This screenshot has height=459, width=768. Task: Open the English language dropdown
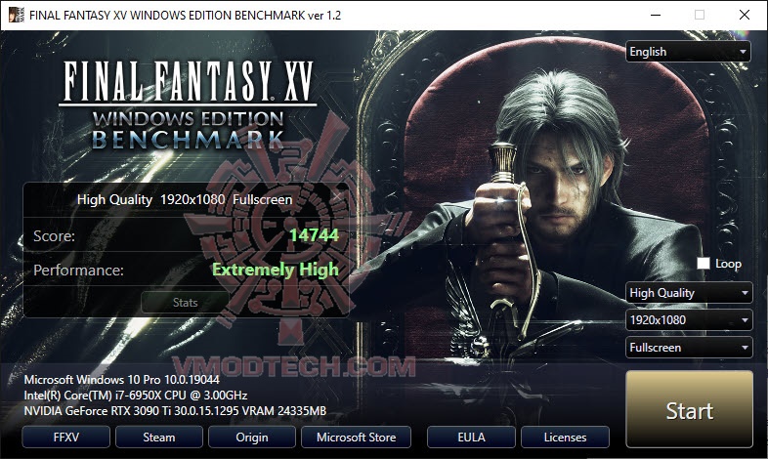[688, 52]
